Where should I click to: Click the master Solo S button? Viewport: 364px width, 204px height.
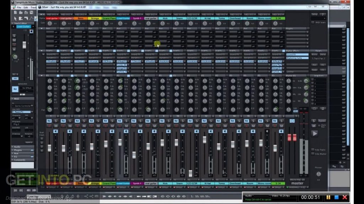[314, 121]
